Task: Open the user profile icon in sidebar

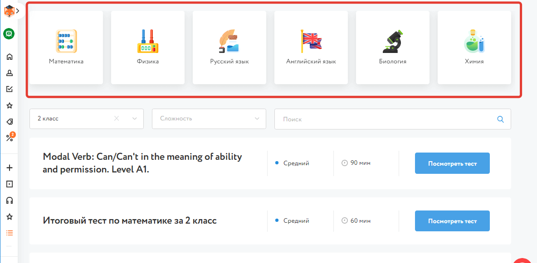Action: click(9, 73)
